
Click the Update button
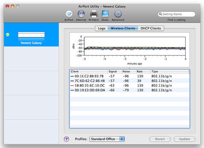pyautogui.click(x=185, y=139)
